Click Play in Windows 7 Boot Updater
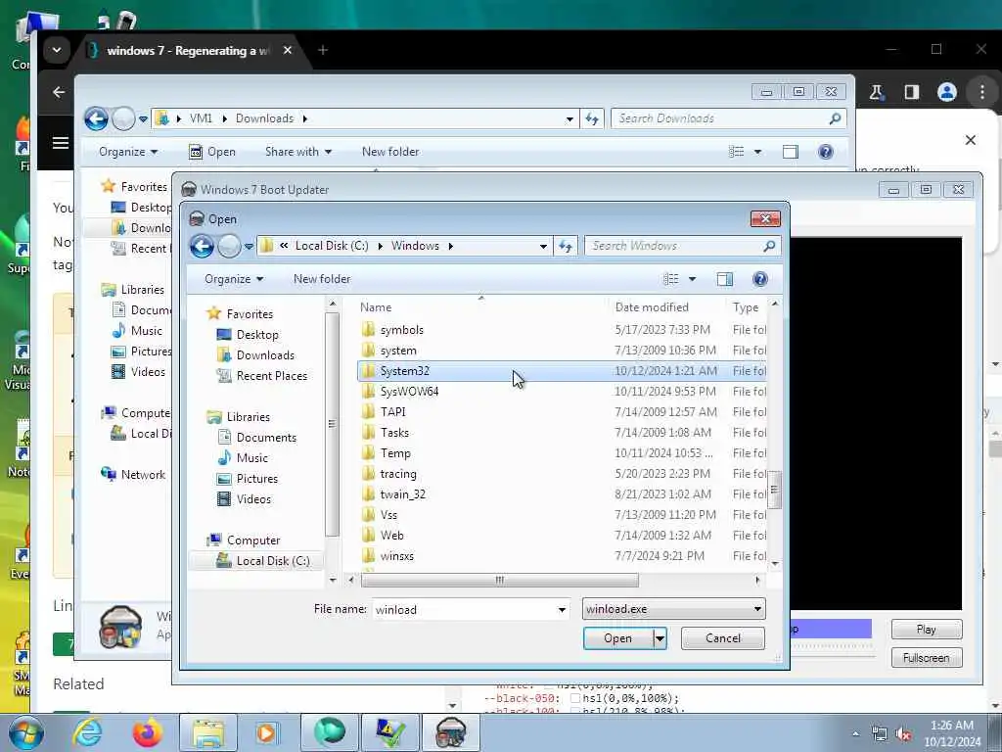The width and height of the screenshot is (1002, 752). tap(926, 630)
